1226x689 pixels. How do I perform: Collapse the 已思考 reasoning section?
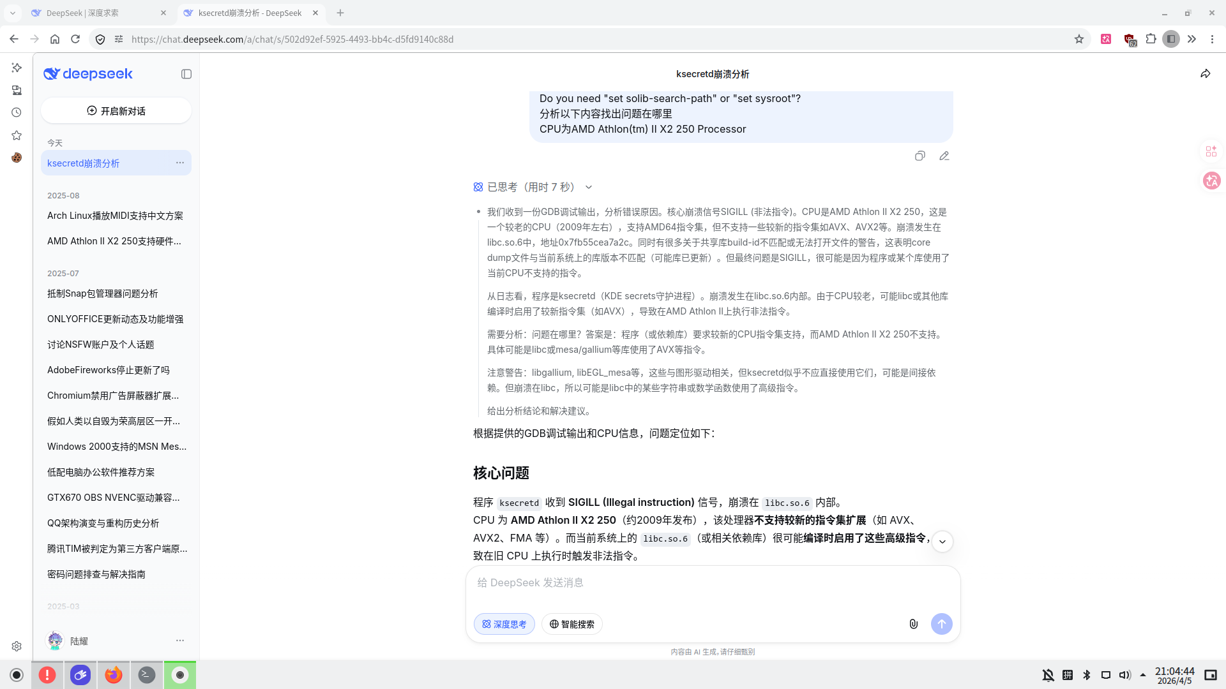588,187
